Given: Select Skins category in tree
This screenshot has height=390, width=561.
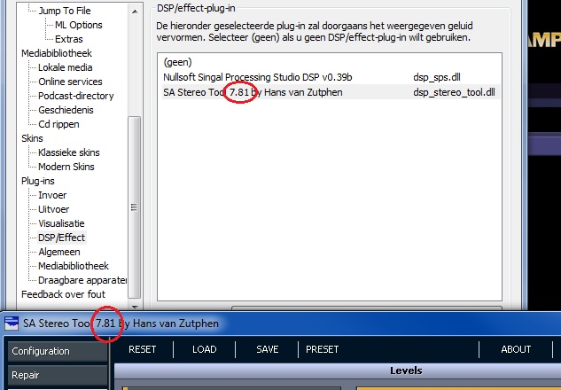Looking at the screenshot, I should [x=32, y=138].
